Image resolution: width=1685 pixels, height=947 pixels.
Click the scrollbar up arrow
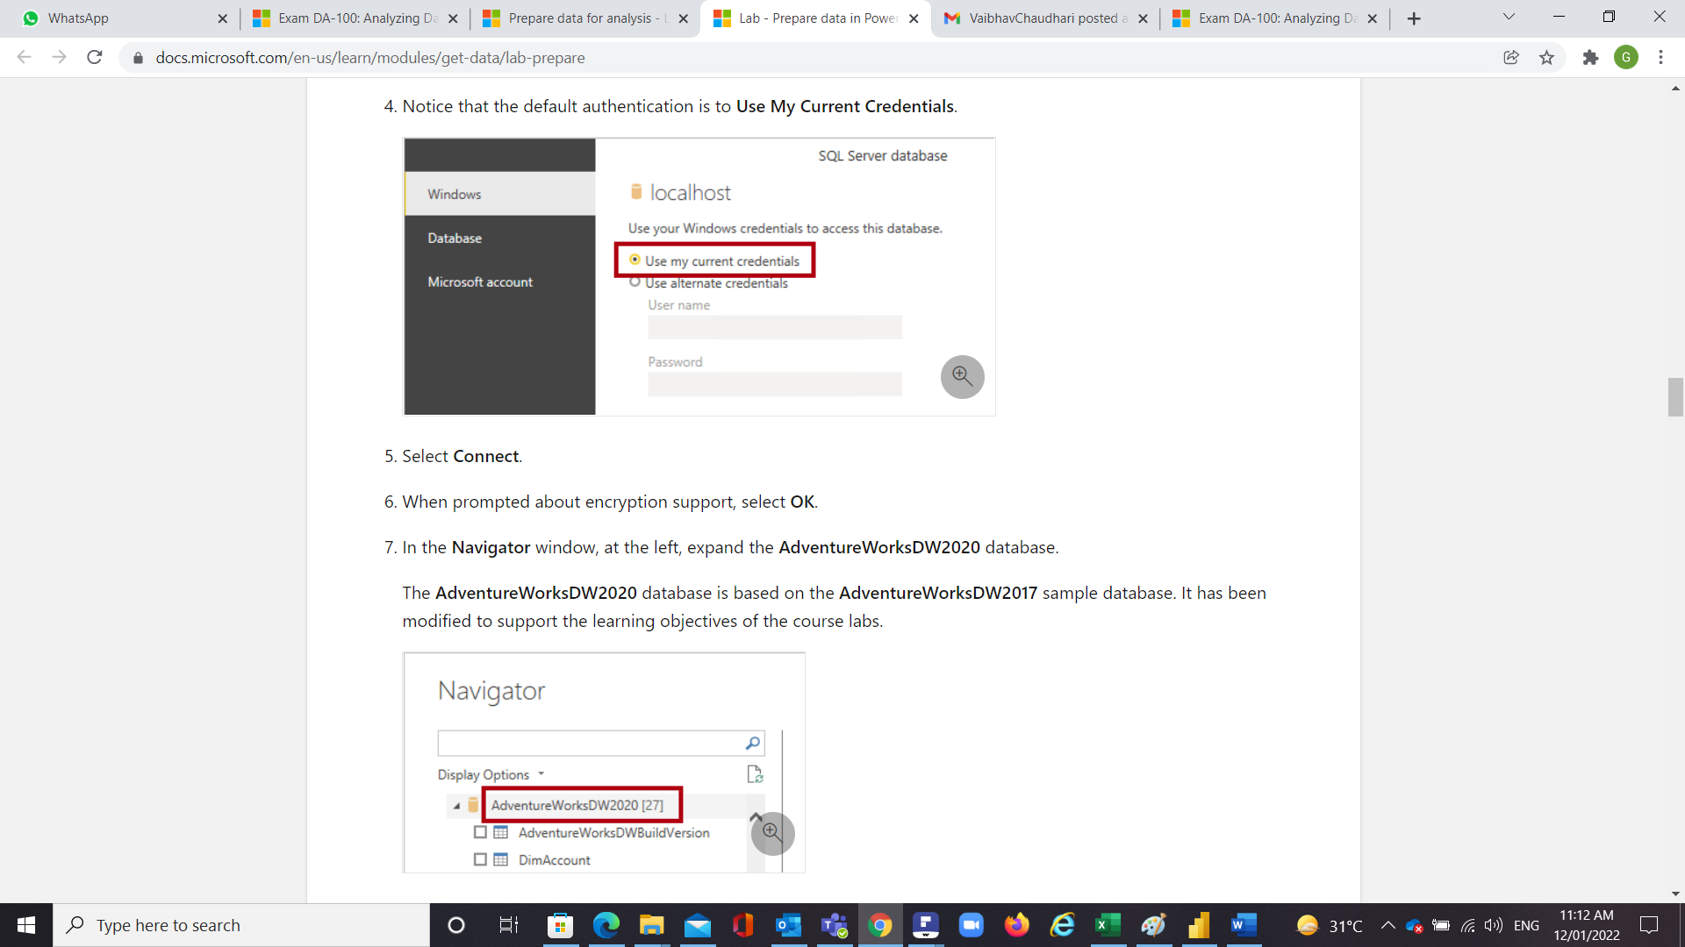1675,89
